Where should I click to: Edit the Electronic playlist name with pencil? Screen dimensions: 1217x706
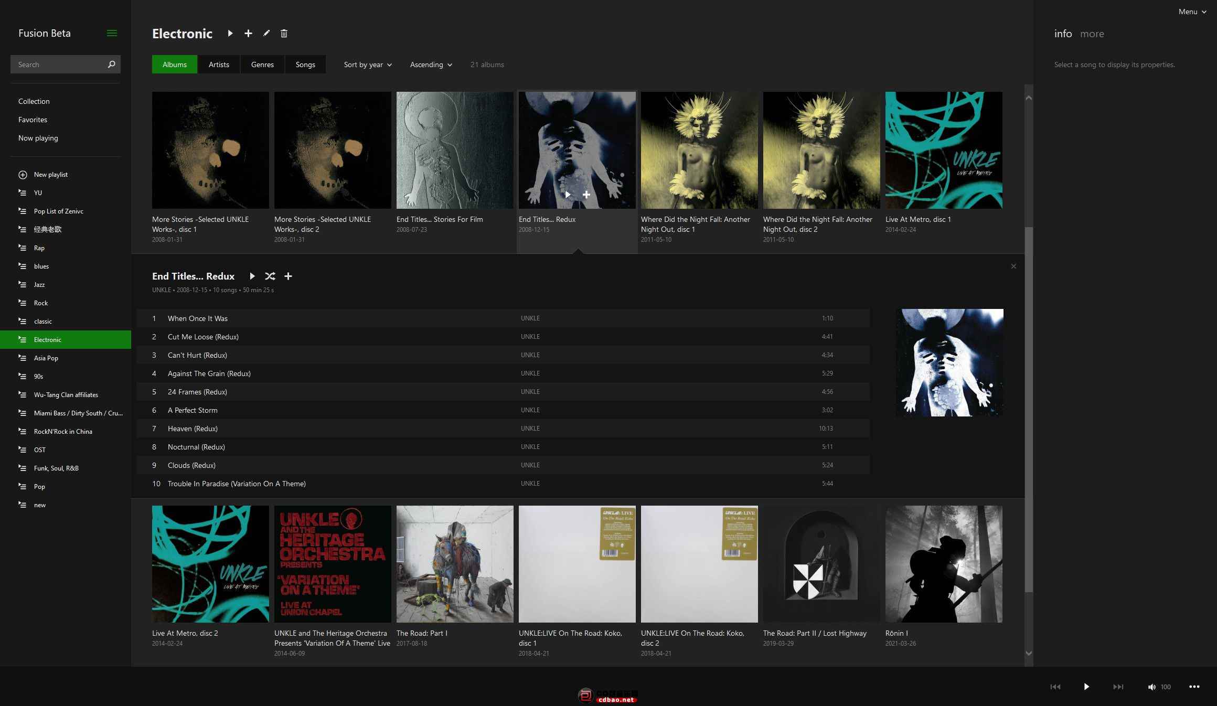pyautogui.click(x=266, y=34)
